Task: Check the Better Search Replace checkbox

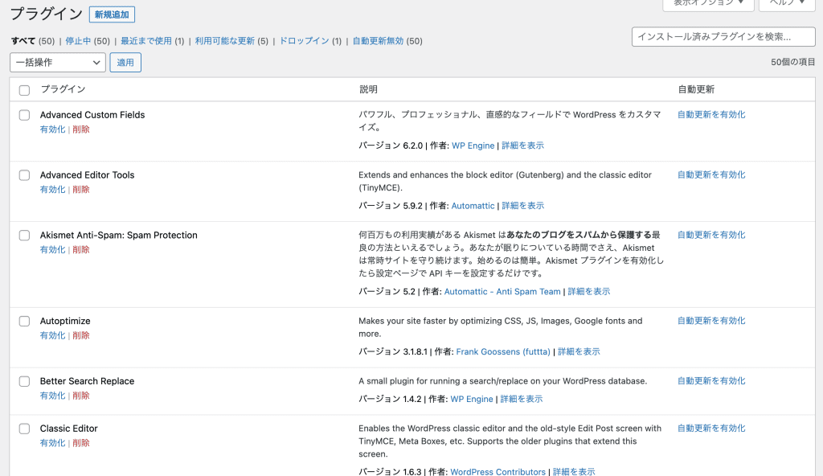Action: (x=24, y=381)
